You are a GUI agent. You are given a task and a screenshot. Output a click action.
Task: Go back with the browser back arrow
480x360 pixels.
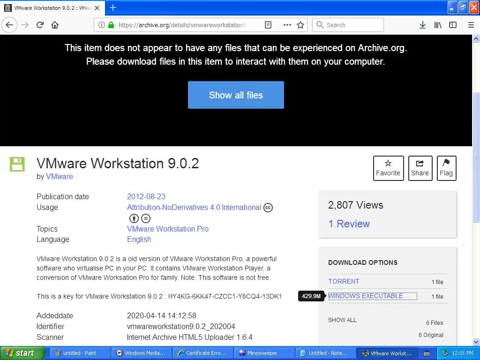click(9, 25)
